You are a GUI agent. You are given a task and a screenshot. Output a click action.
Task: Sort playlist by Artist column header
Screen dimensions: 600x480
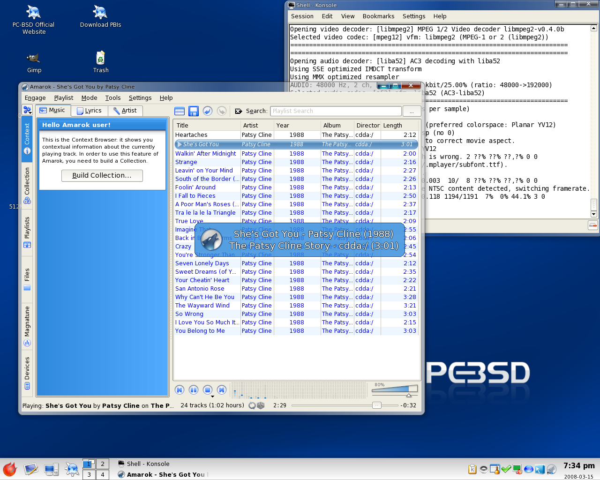click(x=257, y=126)
